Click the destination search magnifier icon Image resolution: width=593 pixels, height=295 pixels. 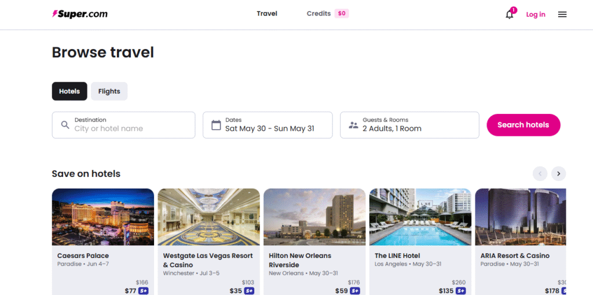click(x=65, y=125)
